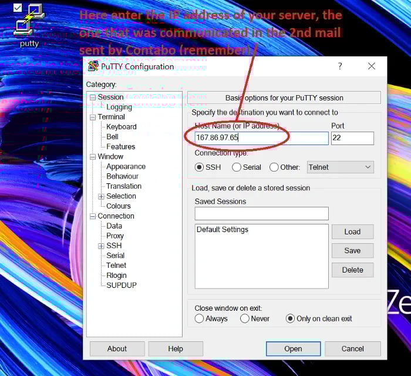This screenshot has height=376, width=411.
Task: Click the Save button
Action: pos(352,251)
